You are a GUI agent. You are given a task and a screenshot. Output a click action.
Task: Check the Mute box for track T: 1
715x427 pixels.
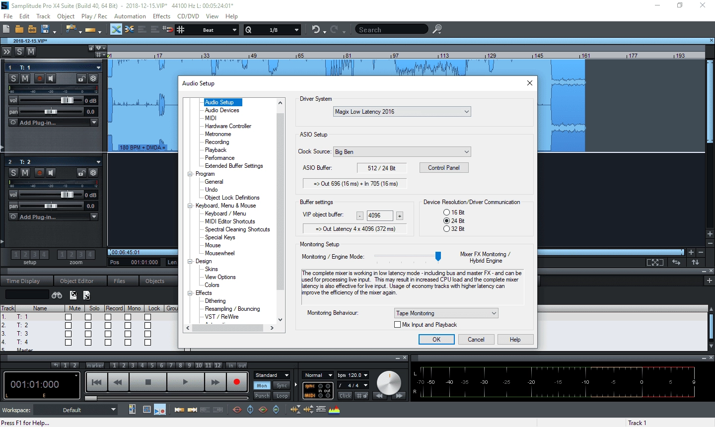point(69,317)
